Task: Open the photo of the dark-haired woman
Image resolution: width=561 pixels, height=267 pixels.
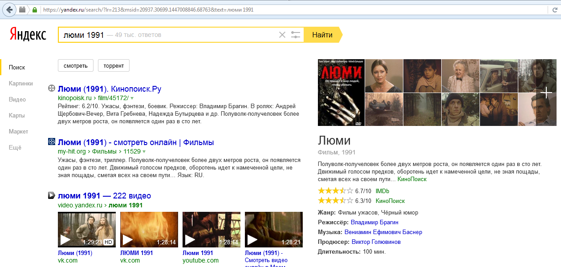Action: click(384, 76)
